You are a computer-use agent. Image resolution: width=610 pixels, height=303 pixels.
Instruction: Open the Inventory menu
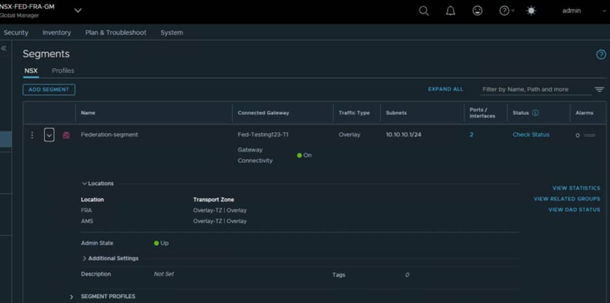[x=57, y=32]
